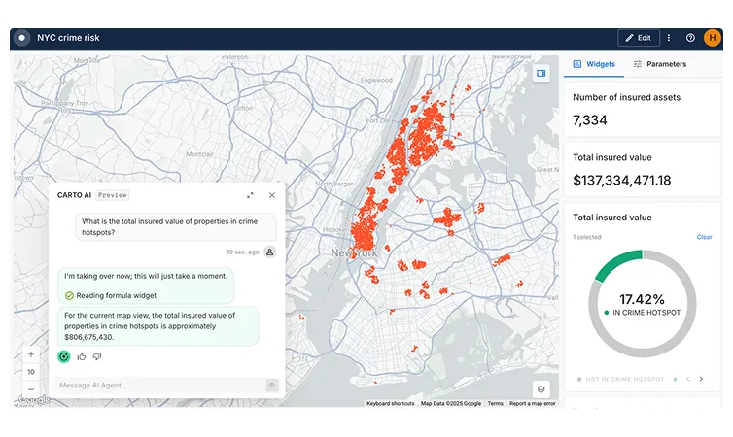The height and width of the screenshot is (437, 733).
Task: Give thumbs up to AI response
Action: [x=82, y=356]
